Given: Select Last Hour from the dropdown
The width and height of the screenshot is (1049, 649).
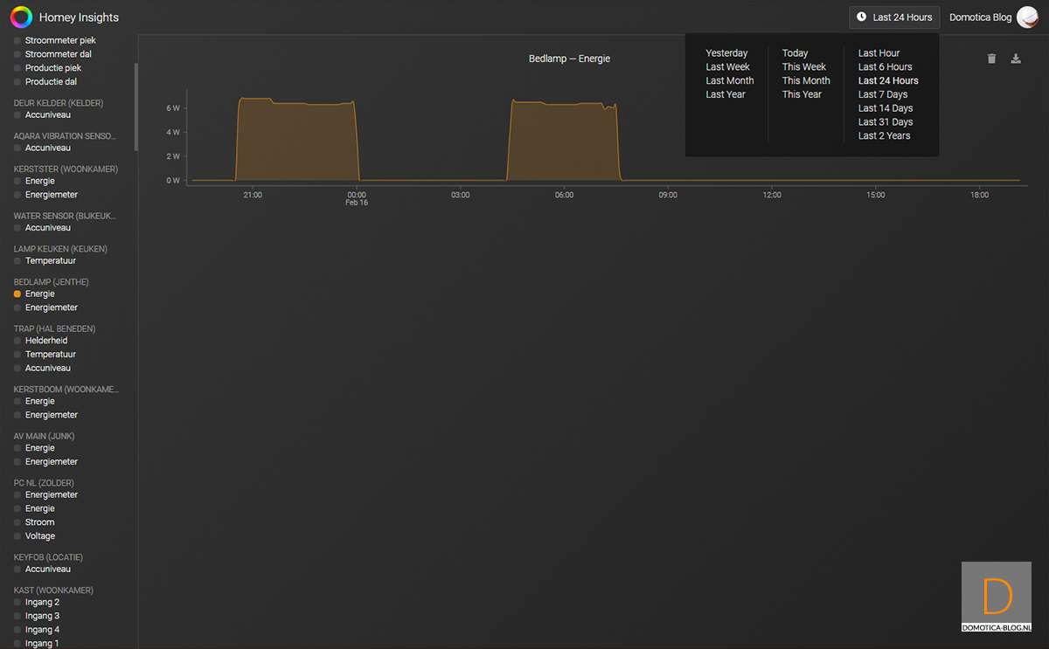Looking at the screenshot, I should tap(879, 53).
